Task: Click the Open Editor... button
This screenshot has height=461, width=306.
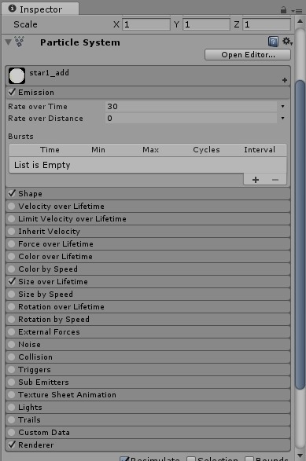Action: coord(248,55)
